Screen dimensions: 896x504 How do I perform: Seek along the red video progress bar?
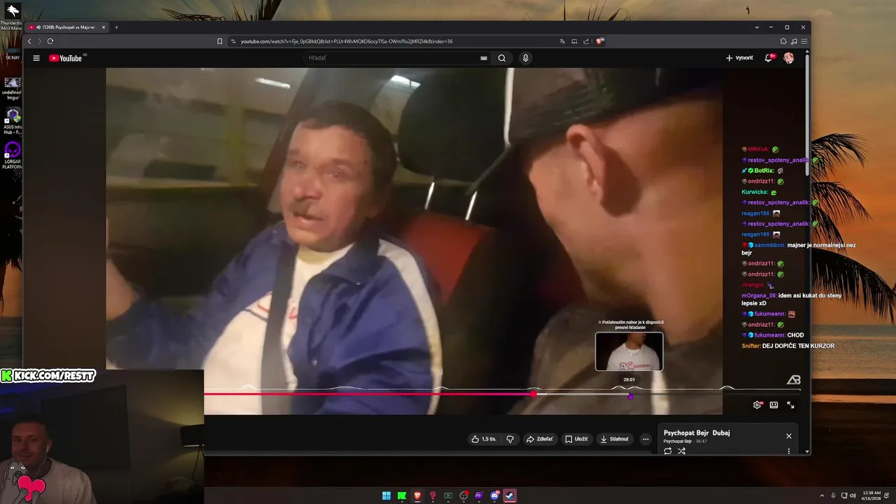tap(369, 394)
